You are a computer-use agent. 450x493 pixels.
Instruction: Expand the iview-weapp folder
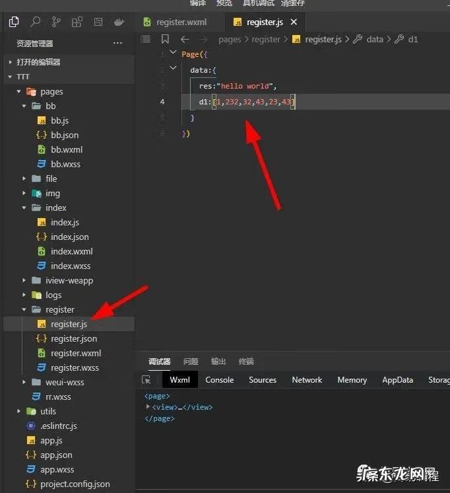pyautogui.click(x=24, y=280)
